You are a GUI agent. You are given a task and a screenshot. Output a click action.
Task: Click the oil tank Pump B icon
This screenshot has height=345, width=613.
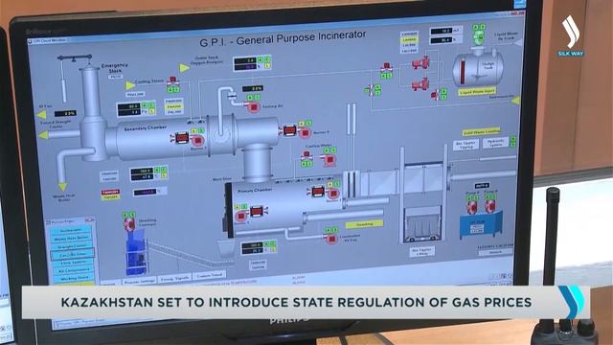(x=490, y=206)
